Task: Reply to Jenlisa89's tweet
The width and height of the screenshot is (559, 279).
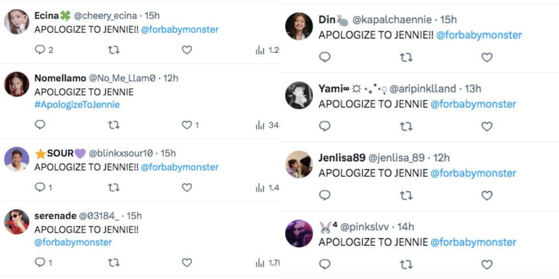Action: tap(324, 195)
